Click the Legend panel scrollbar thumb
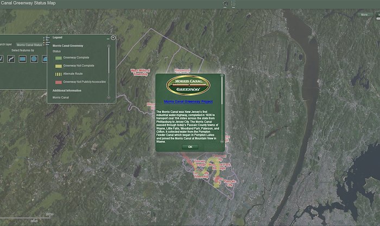This screenshot has width=380, height=226. click(109, 60)
